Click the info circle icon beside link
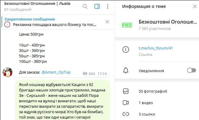 pyautogui.click(x=126, y=50)
